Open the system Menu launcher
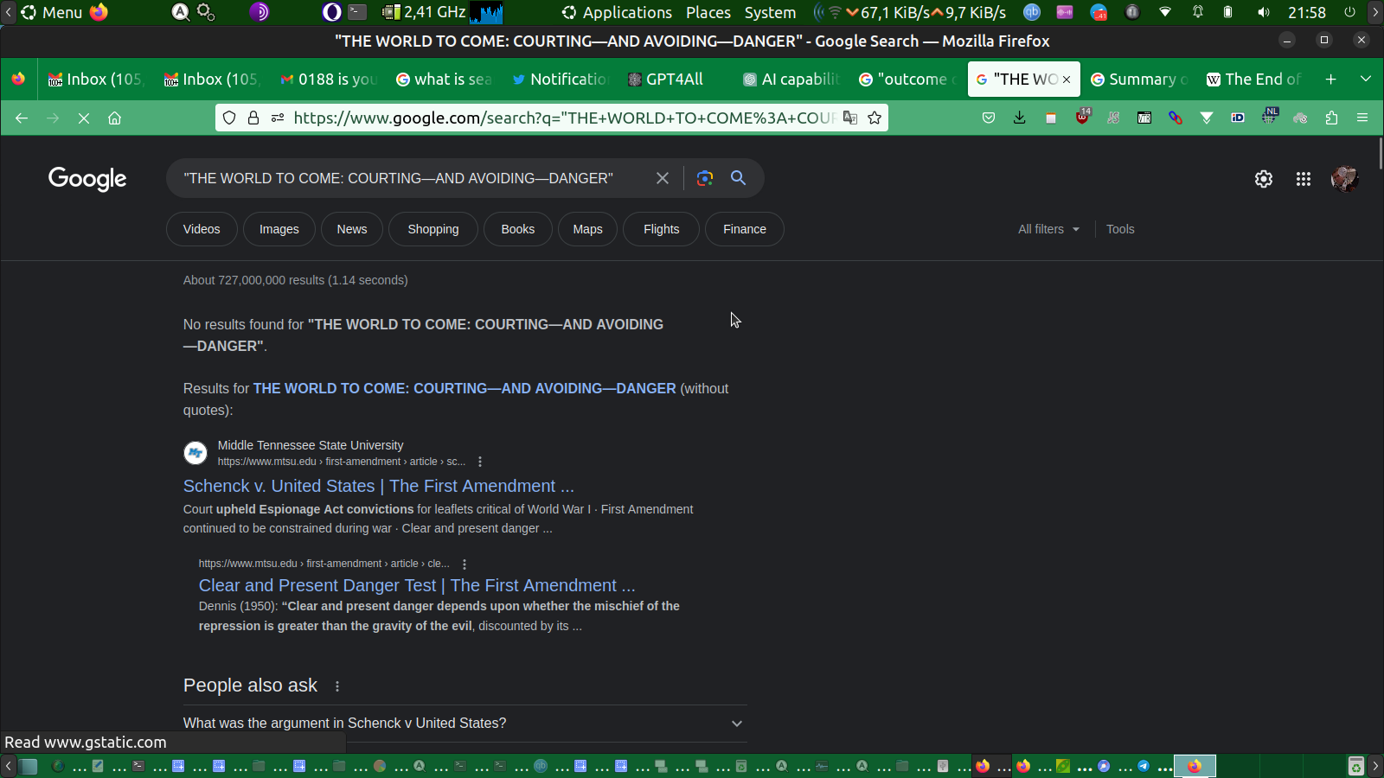The height and width of the screenshot is (778, 1384). click(52, 12)
